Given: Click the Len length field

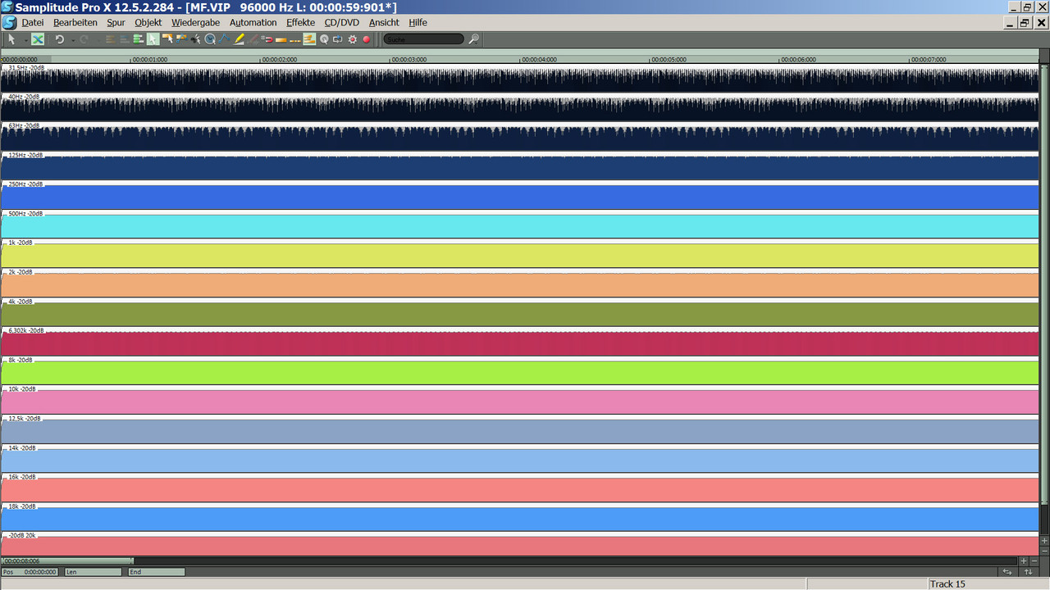Looking at the screenshot, I should pos(93,572).
